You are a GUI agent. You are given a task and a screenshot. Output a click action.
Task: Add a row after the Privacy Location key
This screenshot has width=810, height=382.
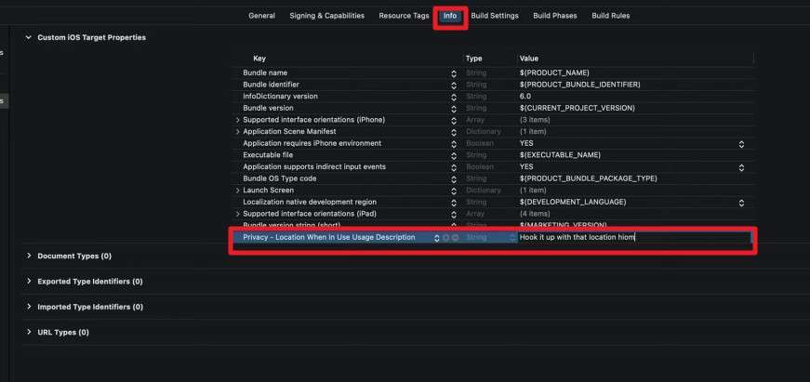click(445, 238)
